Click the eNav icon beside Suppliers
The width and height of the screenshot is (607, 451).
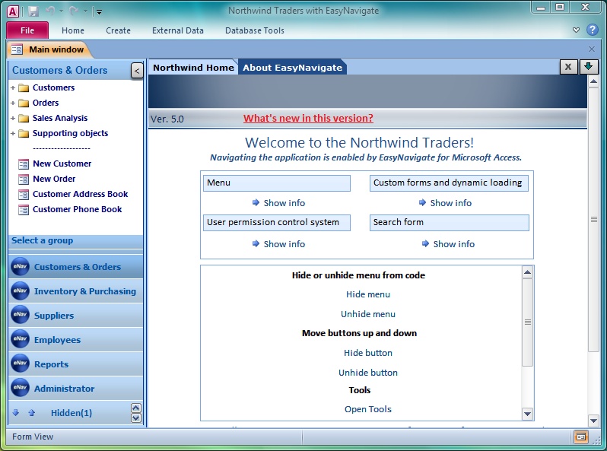[x=20, y=315]
